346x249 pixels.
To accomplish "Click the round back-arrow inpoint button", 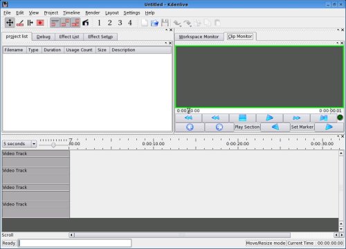I will point(190,127).
